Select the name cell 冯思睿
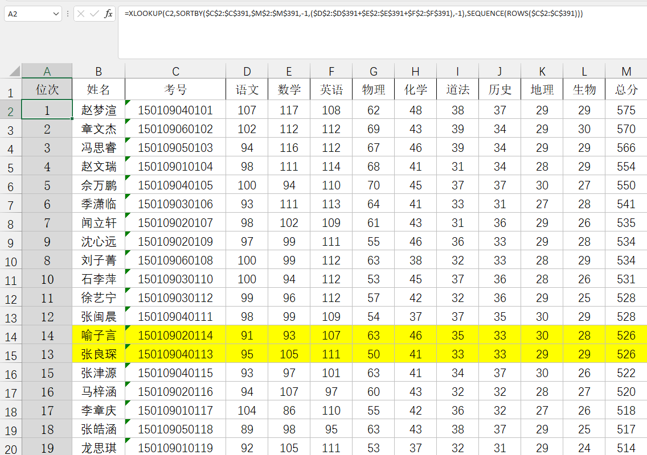 coord(99,147)
